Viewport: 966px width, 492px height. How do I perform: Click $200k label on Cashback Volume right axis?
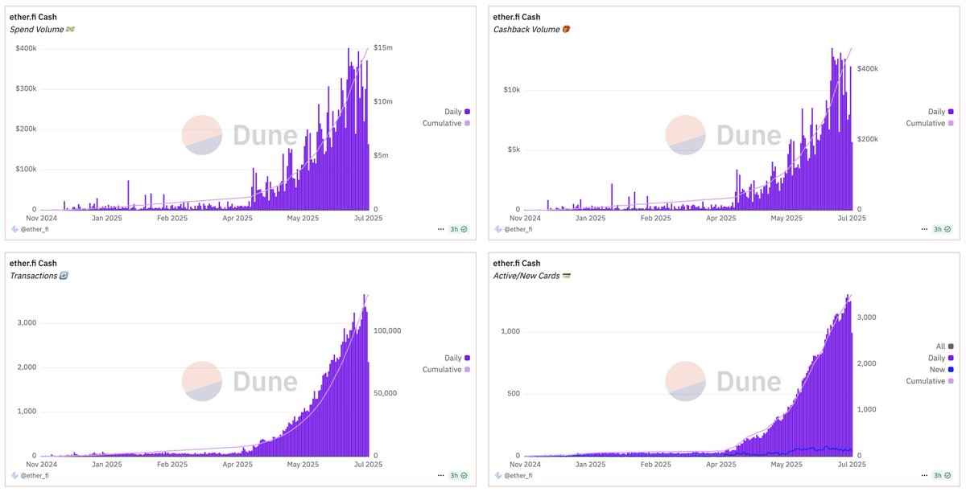[867, 139]
